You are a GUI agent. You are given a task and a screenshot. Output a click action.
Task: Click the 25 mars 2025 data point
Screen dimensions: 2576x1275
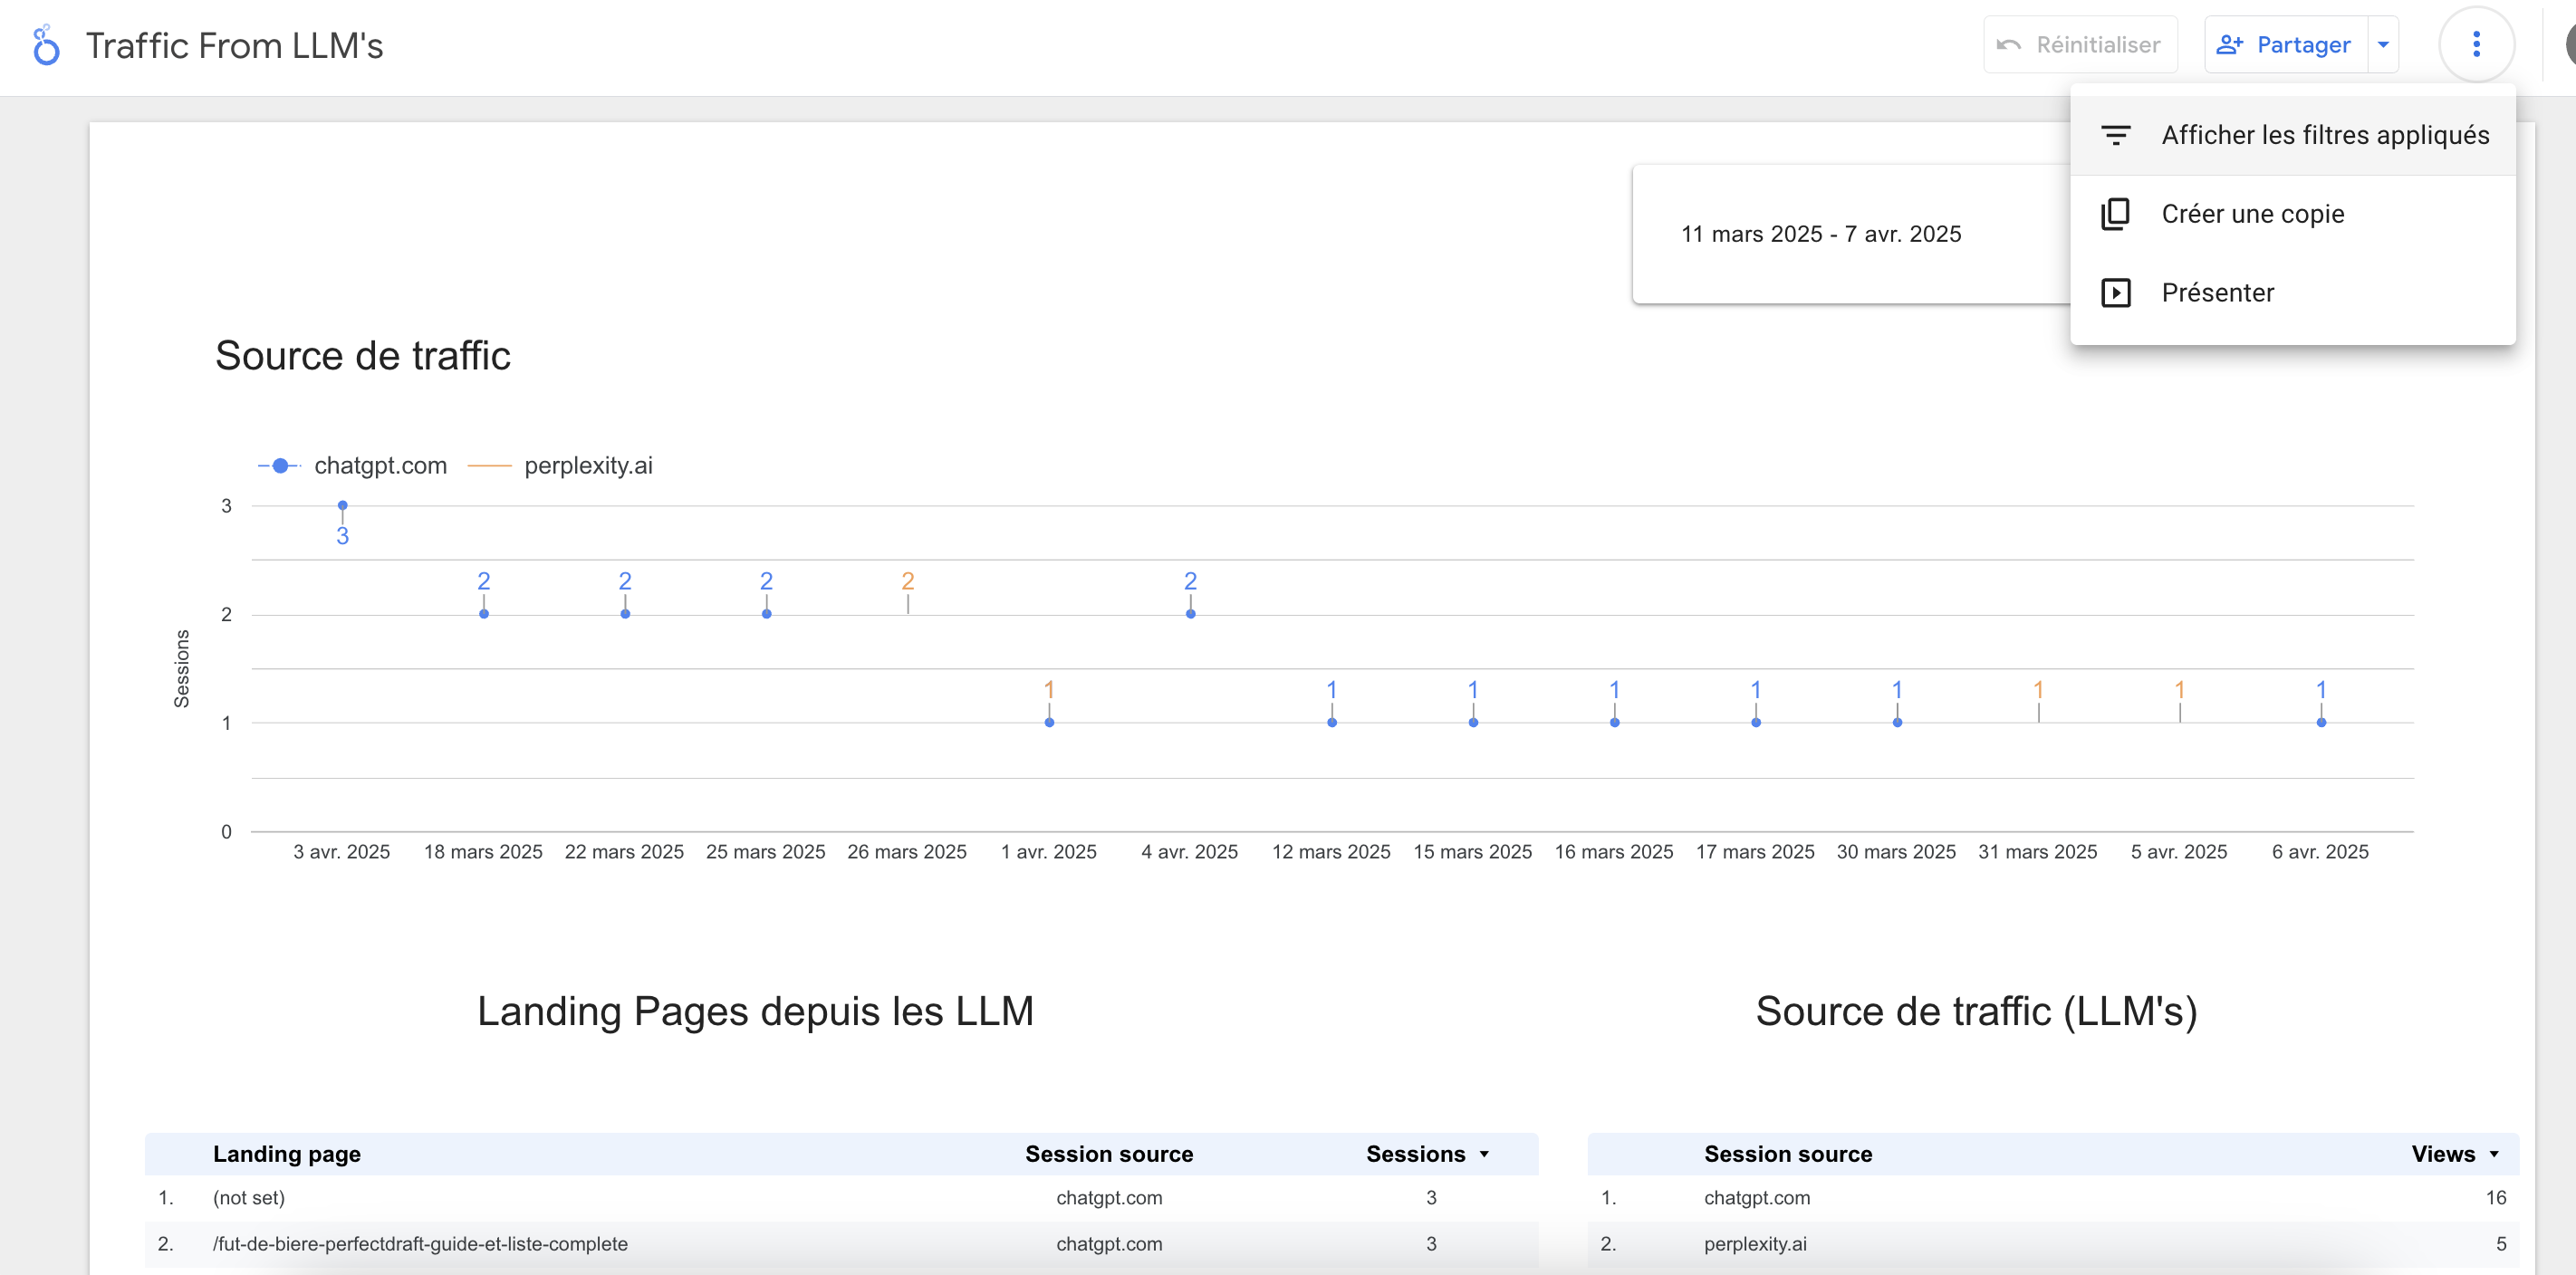pyautogui.click(x=766, y=614)
